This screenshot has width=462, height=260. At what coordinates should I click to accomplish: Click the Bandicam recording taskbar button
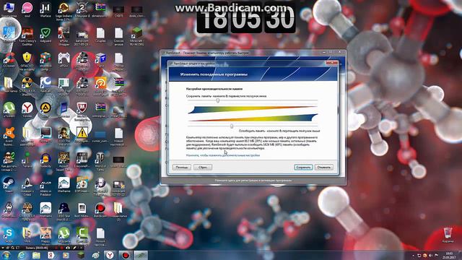pyautogui.click(x=125, y=255)
